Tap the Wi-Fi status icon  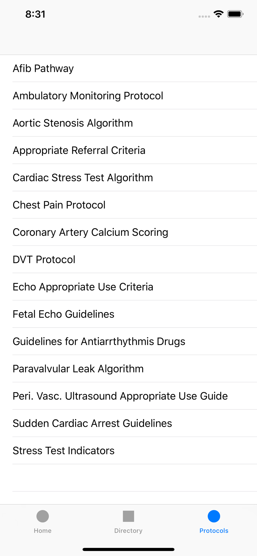(x=219, y=14)
